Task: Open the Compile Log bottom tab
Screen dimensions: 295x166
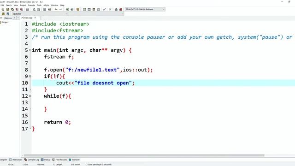Action: click(32, 160)
